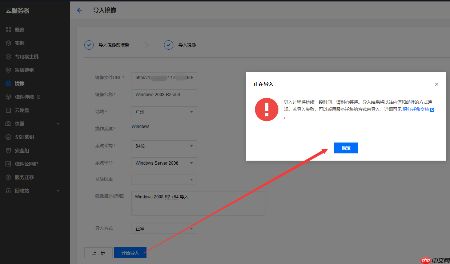Click the 弹性公网IP icon
Screen dimensions: 450x264
[x=8, y=164]
